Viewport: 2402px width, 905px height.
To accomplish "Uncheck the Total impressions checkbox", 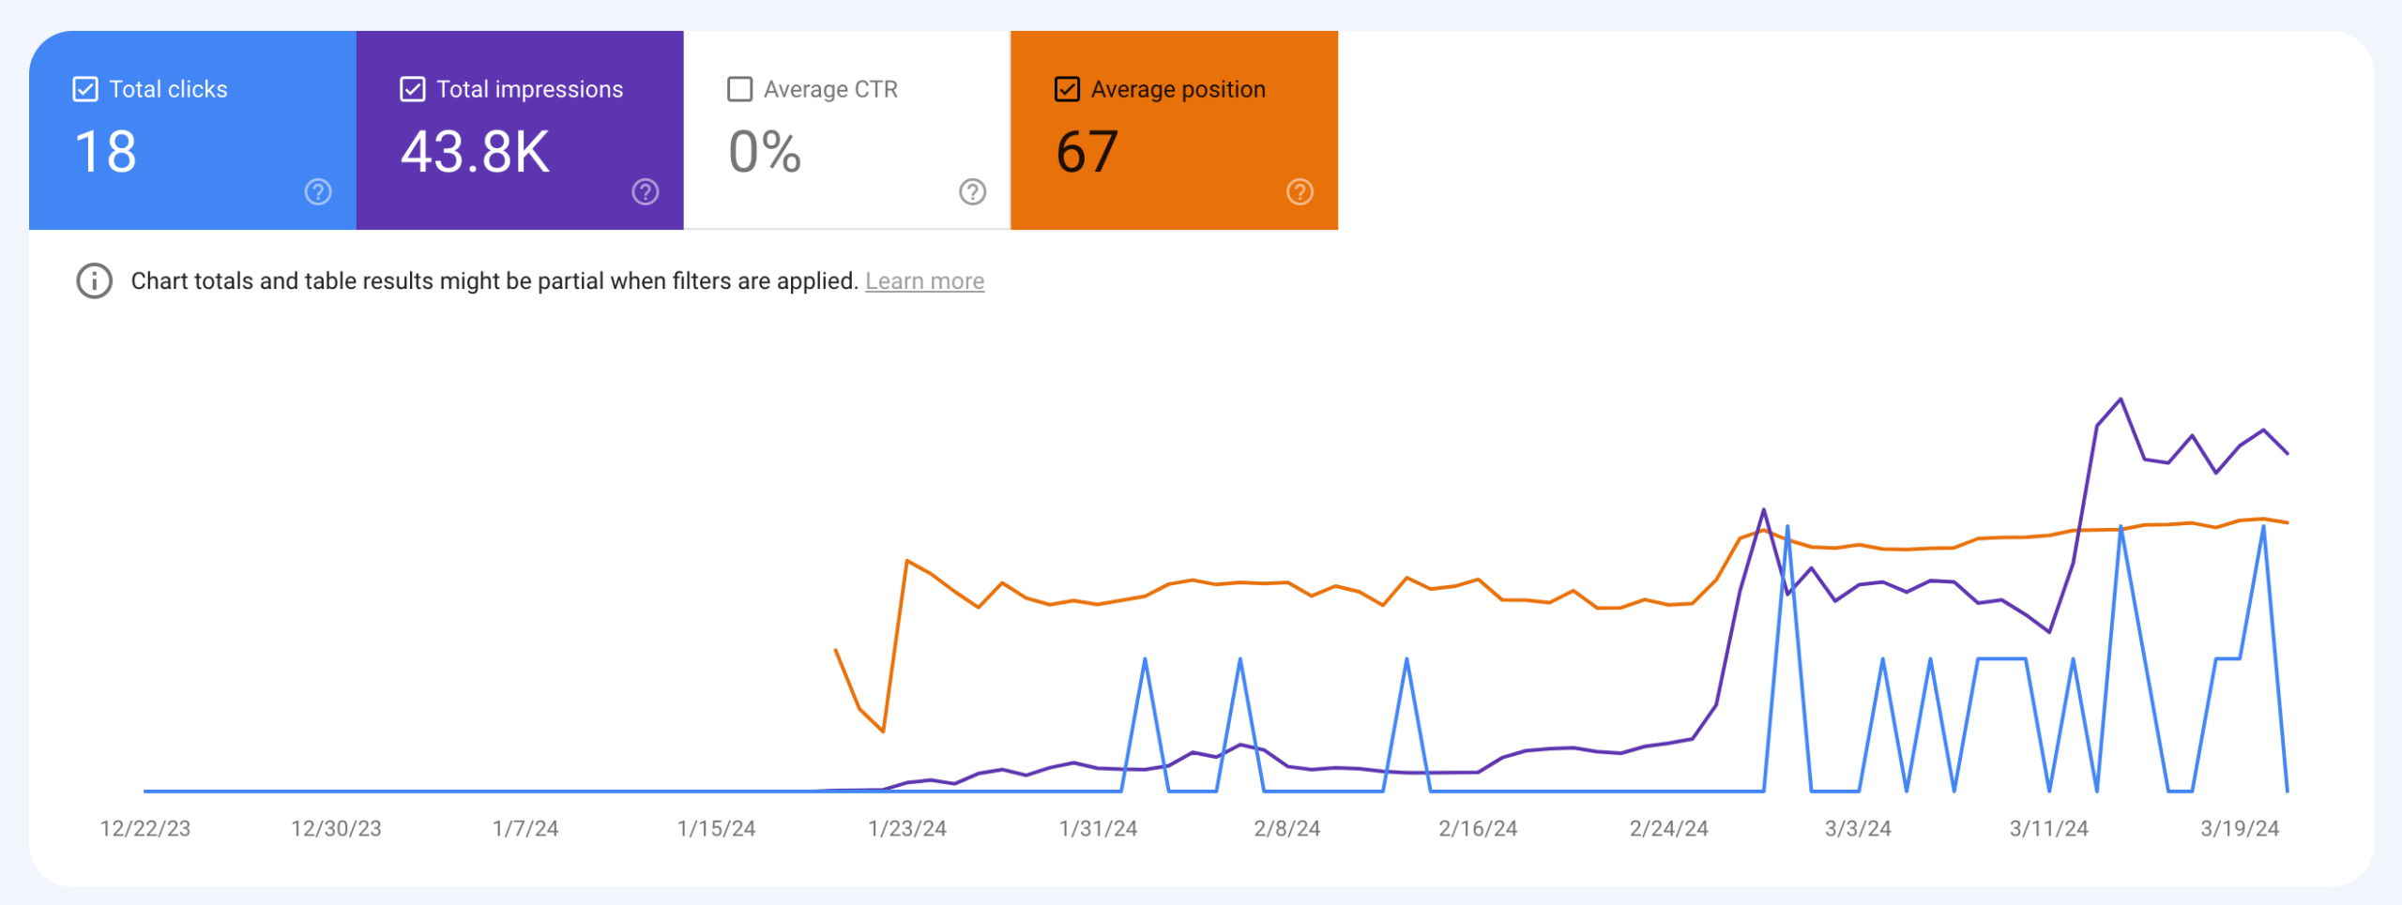I will 412,89.
